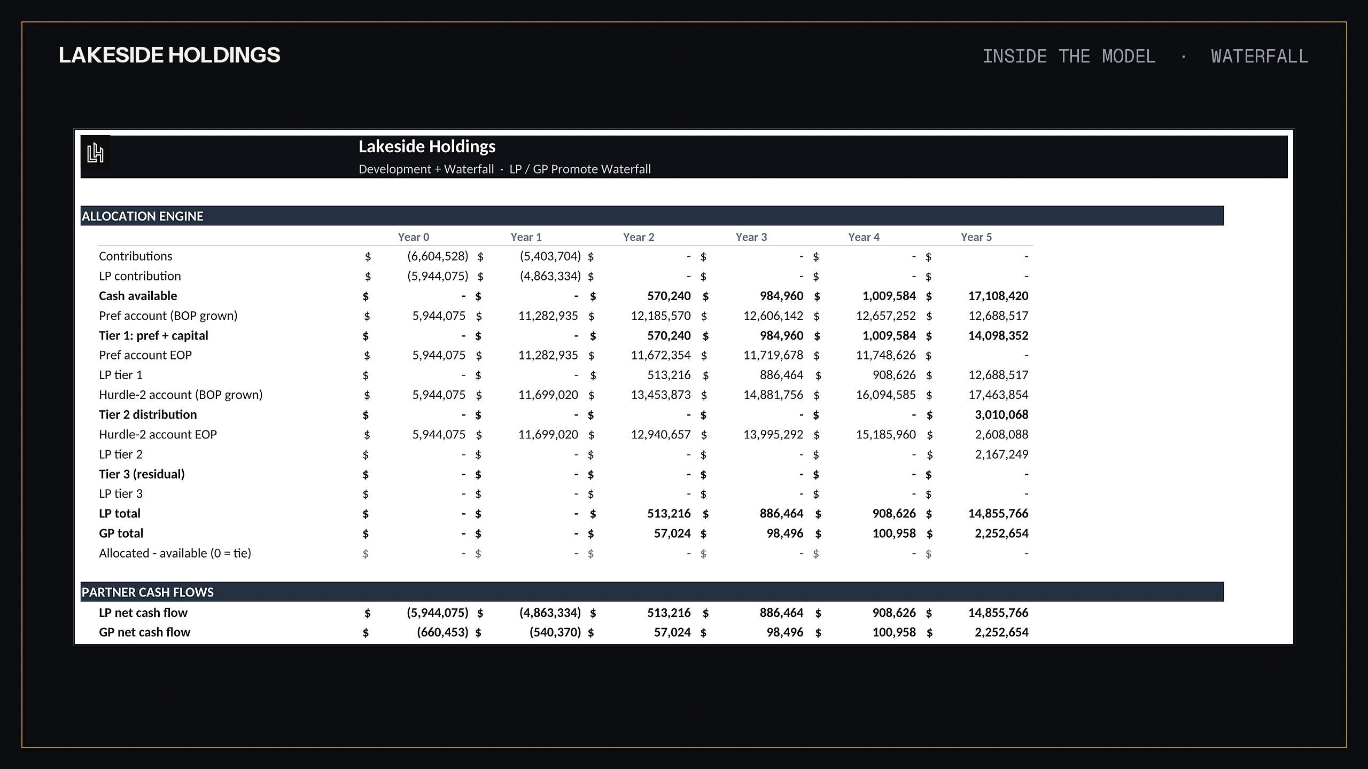The height and width of the screenshot is (769, 1368).
Task: Select the Pref account (BOP grown) label
Action: 168,315
